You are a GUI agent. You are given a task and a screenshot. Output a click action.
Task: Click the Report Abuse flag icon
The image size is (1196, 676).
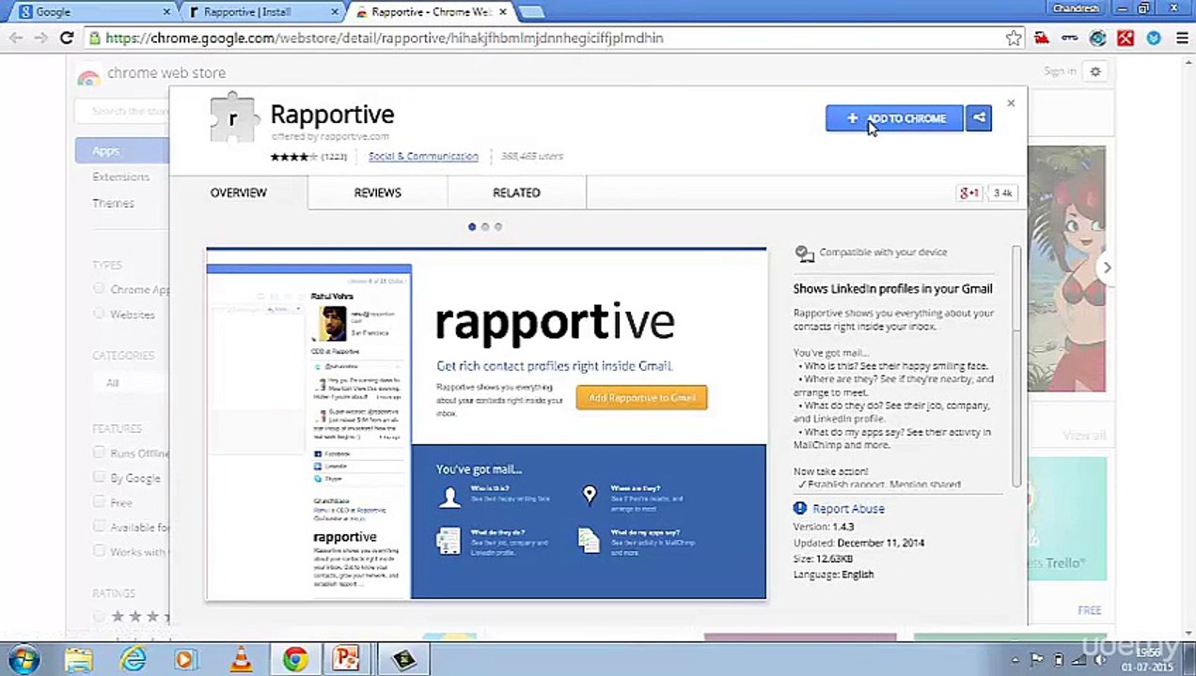pos(799,508)
